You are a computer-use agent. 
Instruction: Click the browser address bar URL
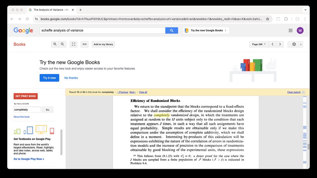(x=151, y=19)
